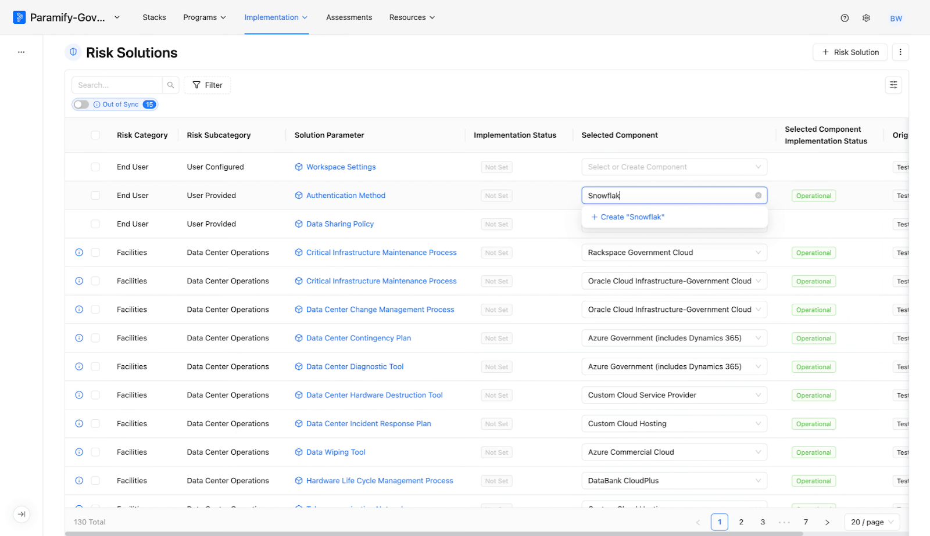Open the Programs menu
Viewport: 930px width, 536px height.
pos(205,17)
